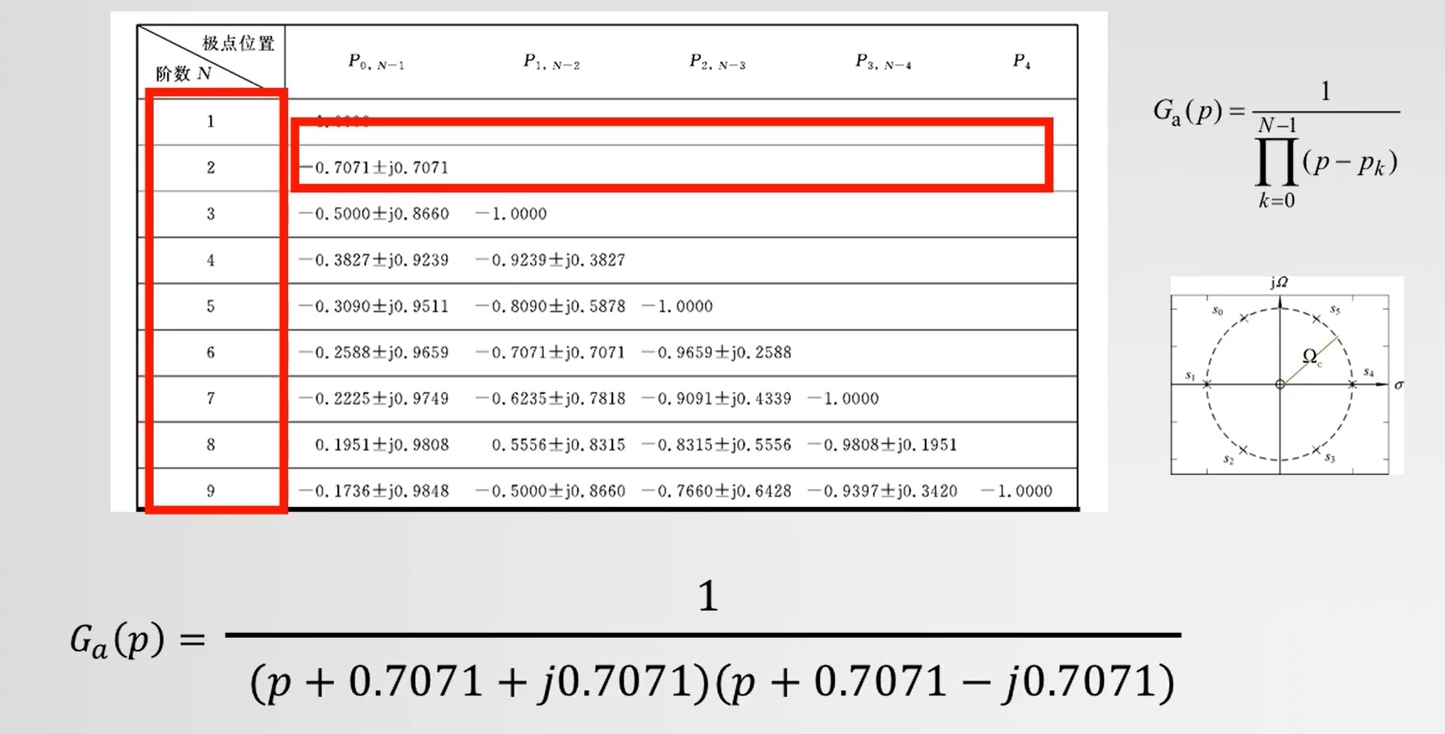Screen dimensions: 1445x734
Task: Select the −0.9397±j0.3420 cell
Action: (x=883, y=491)
